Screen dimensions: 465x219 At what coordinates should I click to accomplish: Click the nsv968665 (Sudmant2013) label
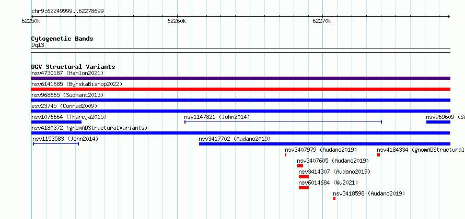[67, 95]
